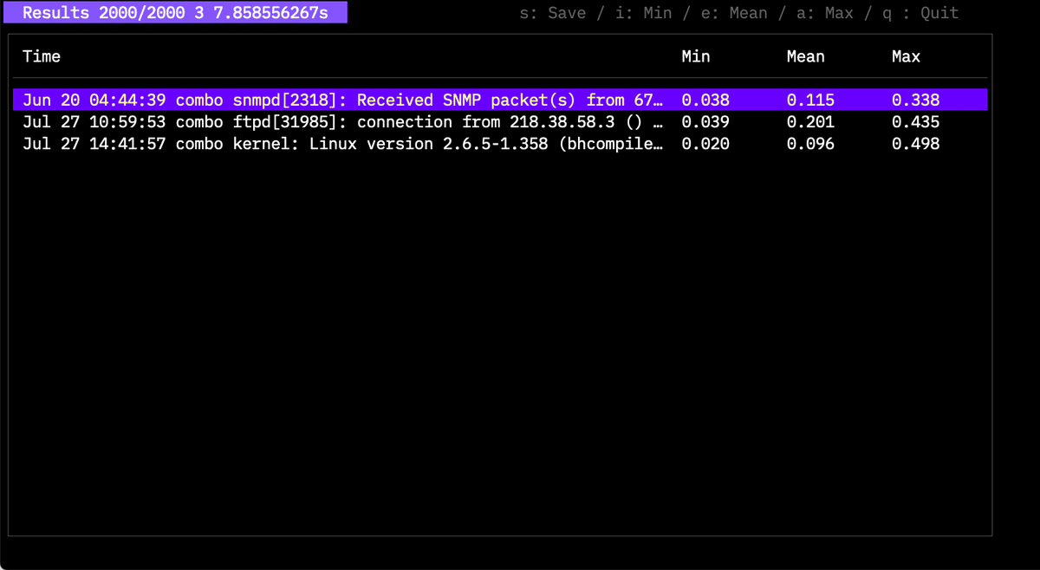
Task: Click Min value 0.020 in kernel row
Action: (705, 144)
